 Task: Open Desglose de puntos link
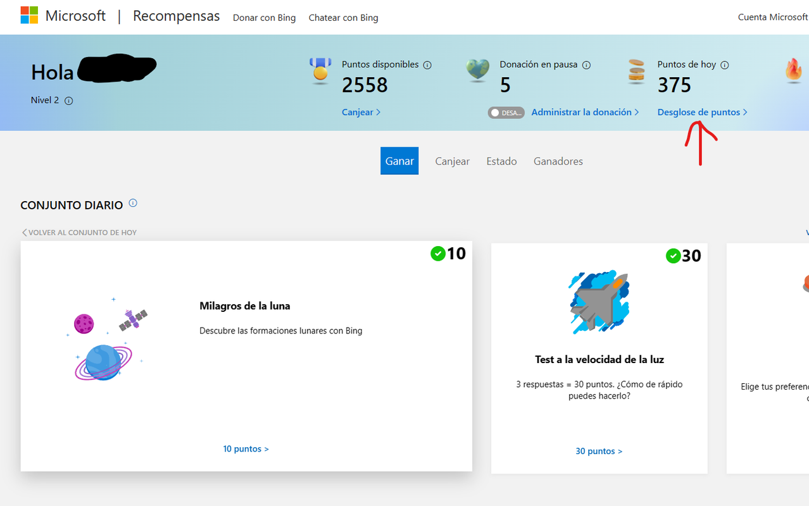click(702, 112)
